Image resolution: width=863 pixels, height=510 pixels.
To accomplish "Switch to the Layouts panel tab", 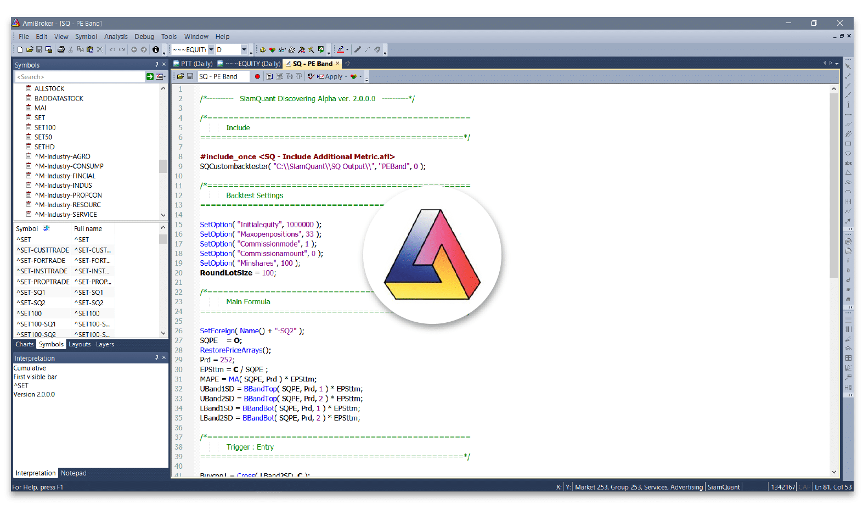I will [80, 344].
